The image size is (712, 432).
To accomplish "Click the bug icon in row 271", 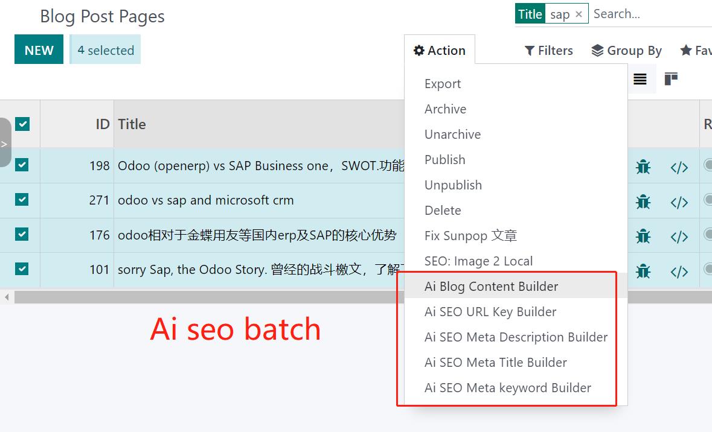I will point(643,202).
